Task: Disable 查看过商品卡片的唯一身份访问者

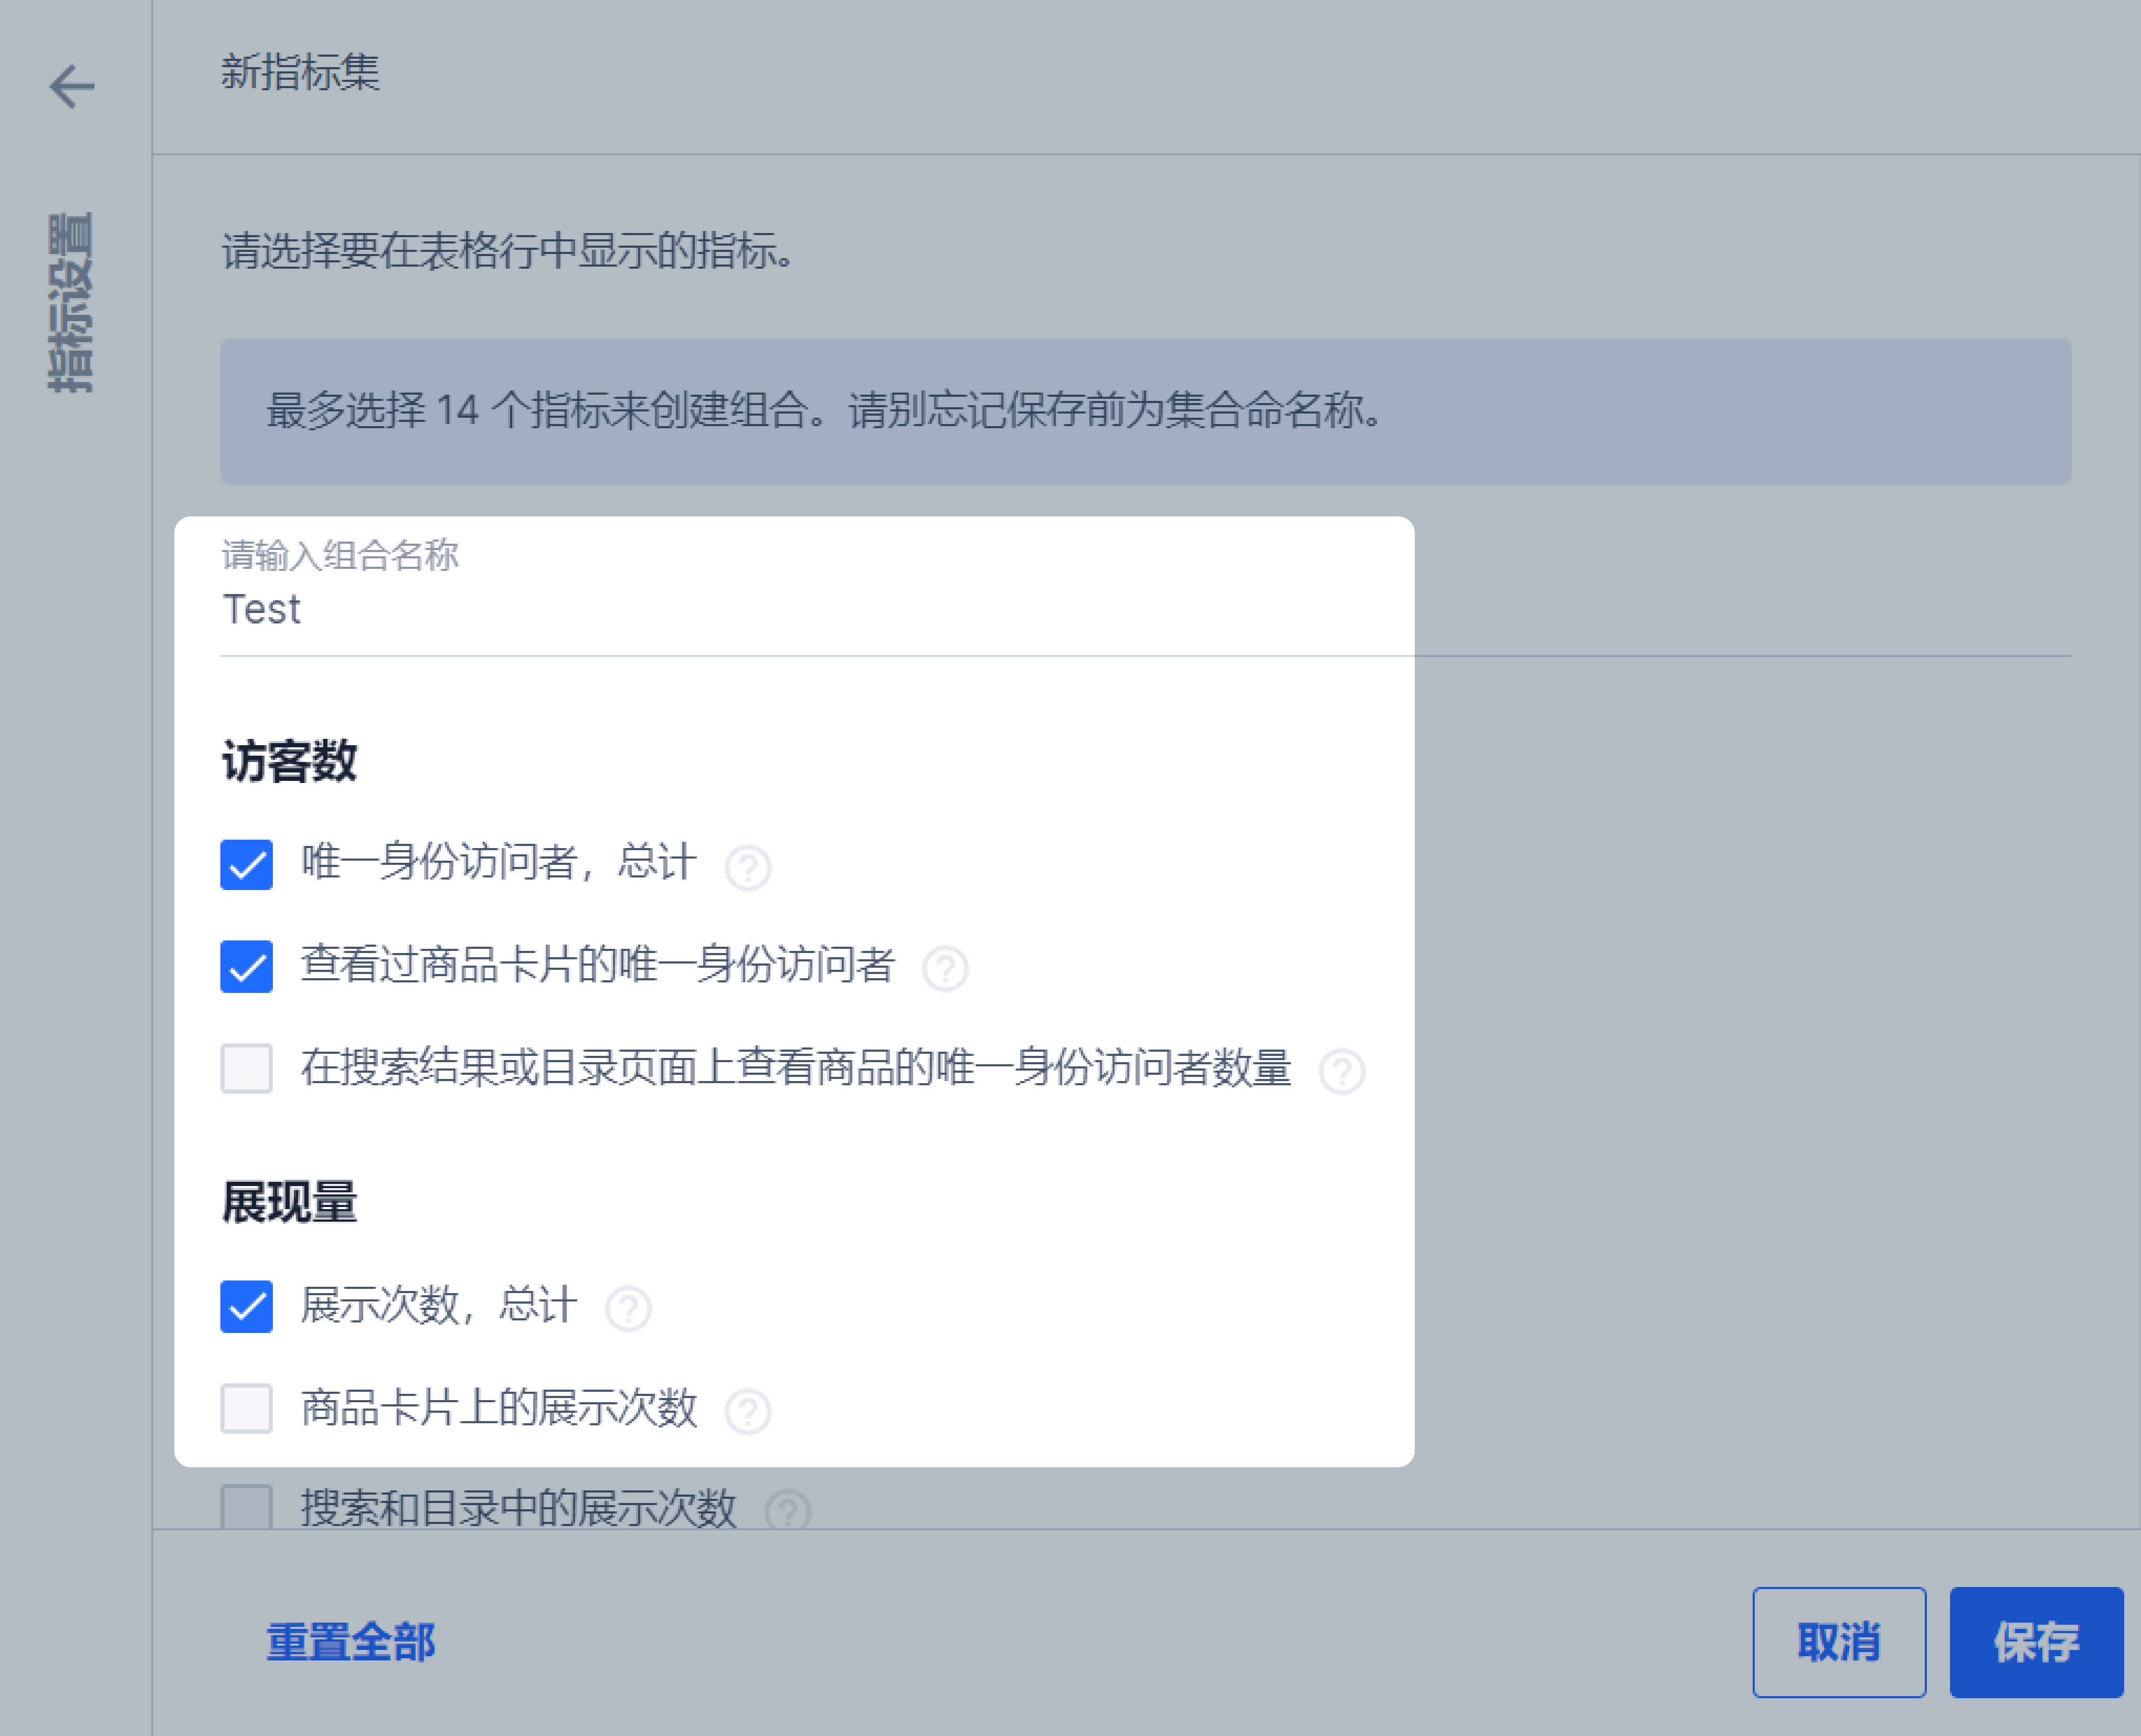Action: tap(246, 965)
